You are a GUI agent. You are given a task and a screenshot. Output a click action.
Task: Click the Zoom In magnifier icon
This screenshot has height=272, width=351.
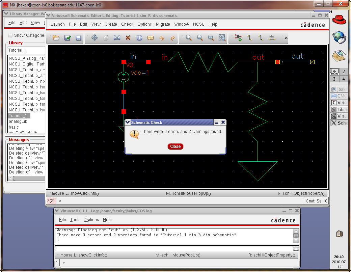coord(189,38)
